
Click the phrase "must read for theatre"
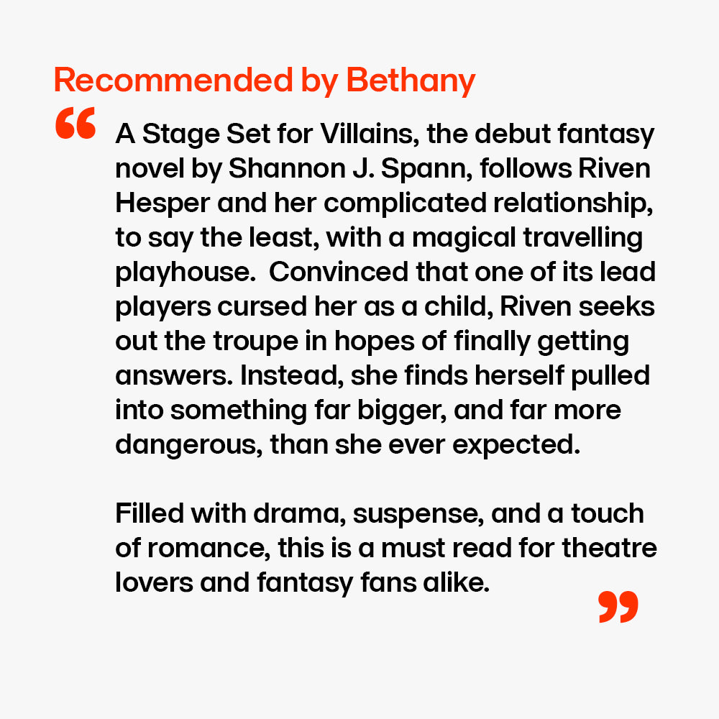click(x=519, y=549)
